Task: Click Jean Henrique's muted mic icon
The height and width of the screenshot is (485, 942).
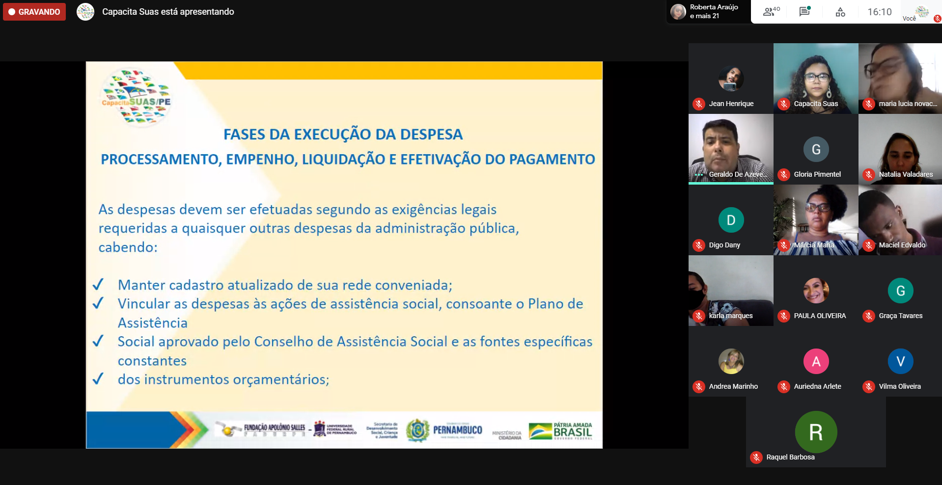Action: tap(699, 104)
